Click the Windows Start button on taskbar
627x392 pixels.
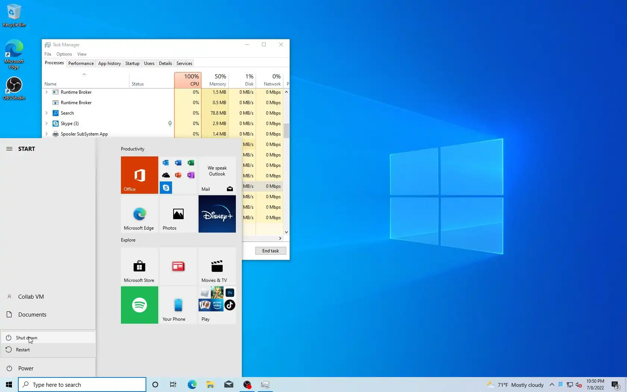tap(9, 385)
